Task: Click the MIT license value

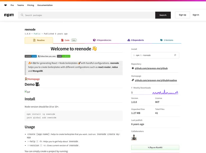Action: pos(157,102)
